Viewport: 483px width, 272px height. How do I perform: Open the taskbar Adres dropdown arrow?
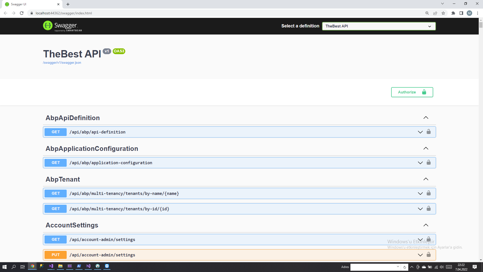coord(398,266)
